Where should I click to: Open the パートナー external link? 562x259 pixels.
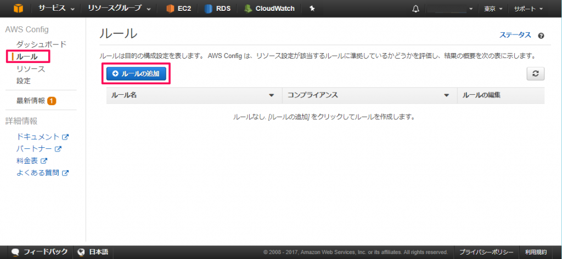[39, 148]
